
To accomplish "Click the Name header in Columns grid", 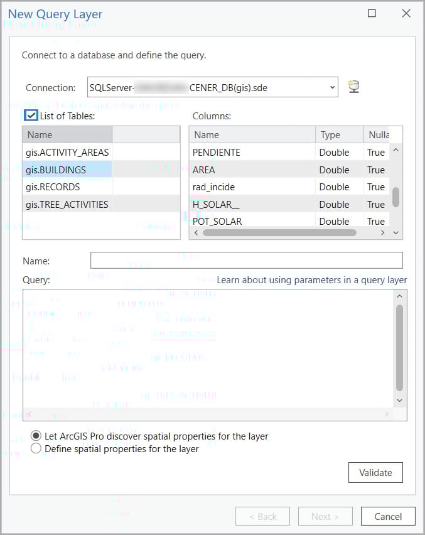I will click(x=252, y=134).
